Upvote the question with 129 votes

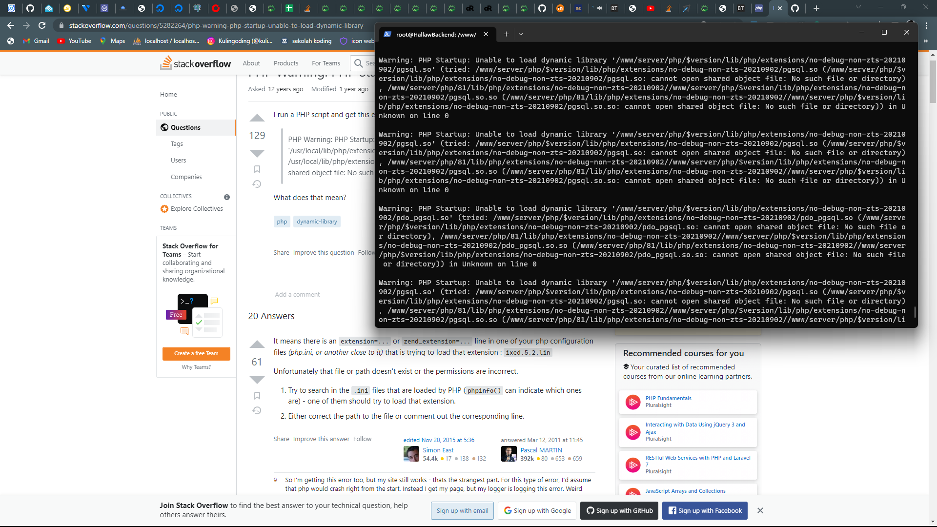[x=257, y=118]
